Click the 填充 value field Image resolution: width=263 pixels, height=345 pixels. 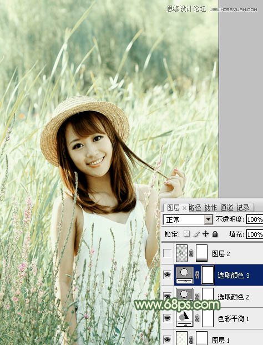click(x=255, y=234)
